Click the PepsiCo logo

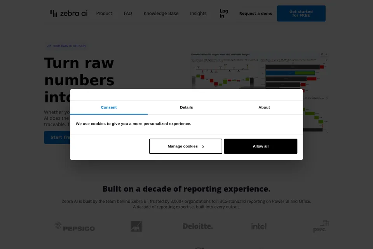[75, 226]
